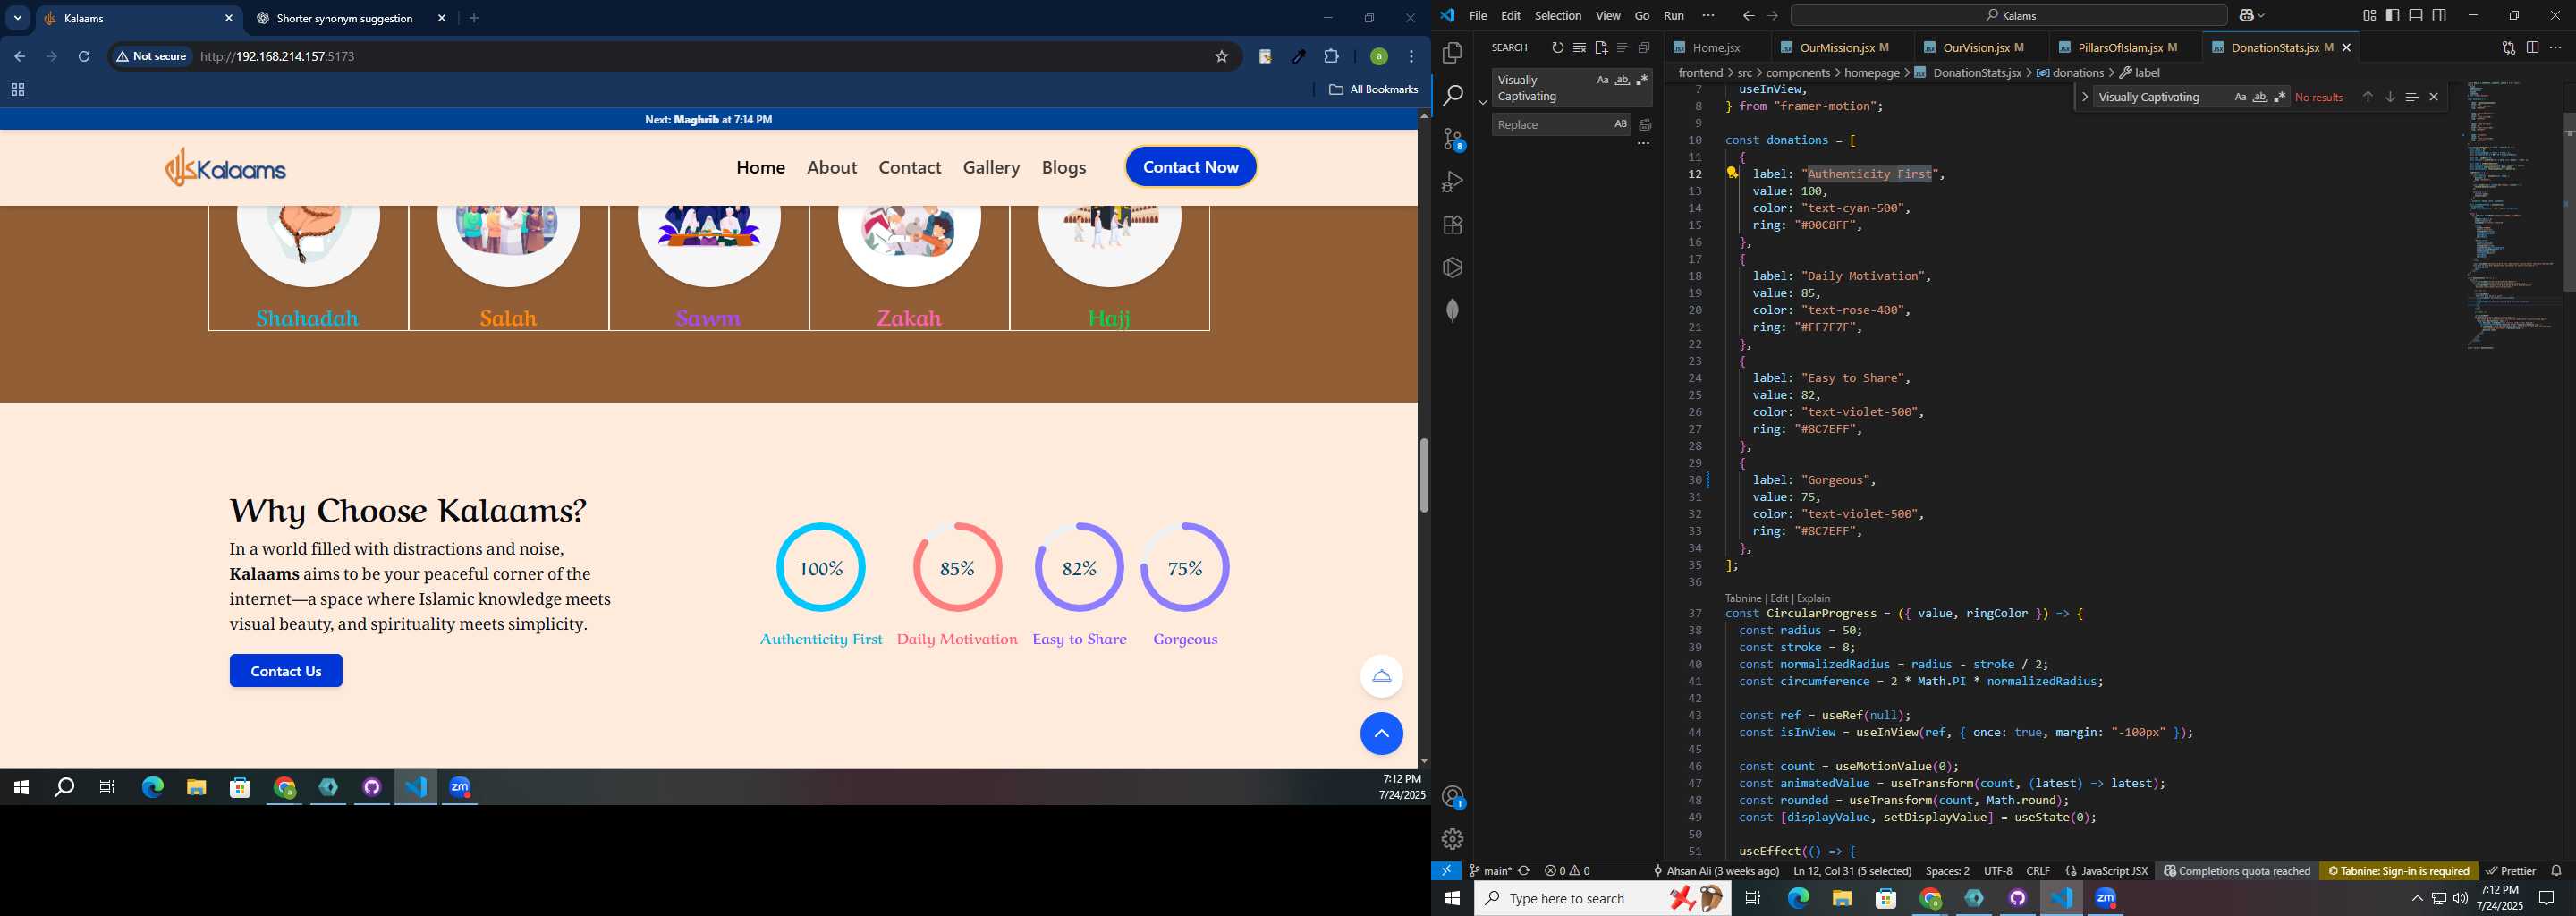
Task: Click the notifications bell in status bar
Action: 2556,871
